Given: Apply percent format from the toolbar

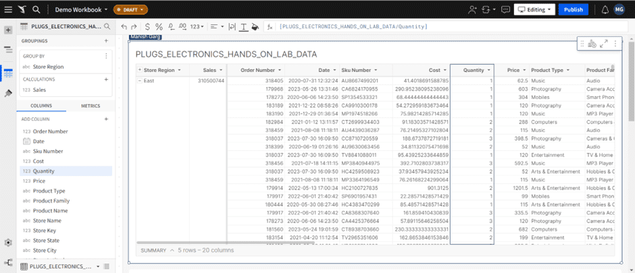Looking at the screenshot, I should click(x=158, y=26).
